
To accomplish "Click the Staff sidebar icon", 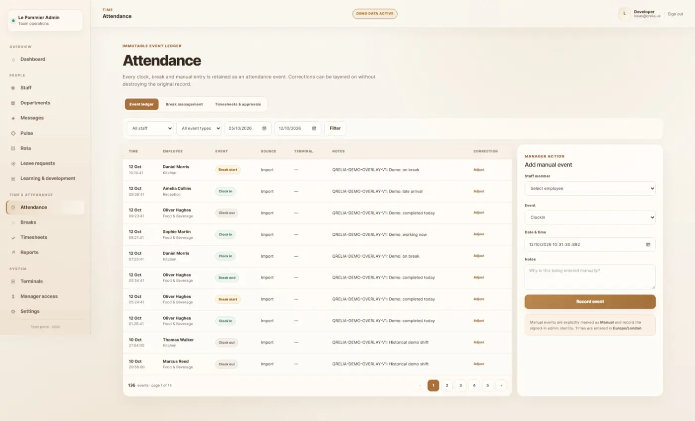I will 13,88.
